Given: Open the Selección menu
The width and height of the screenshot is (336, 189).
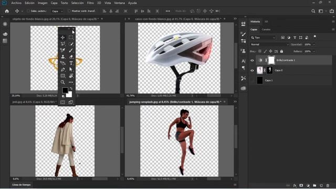Looking at the screenshot, I should (77, 3).
